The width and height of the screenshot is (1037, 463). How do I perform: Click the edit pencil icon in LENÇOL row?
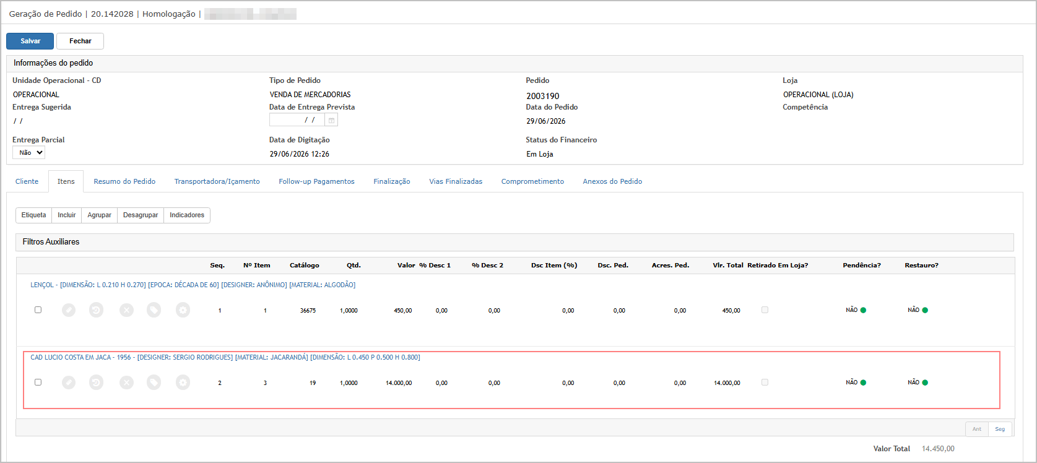pyautogui.click(x=69, y=310)
